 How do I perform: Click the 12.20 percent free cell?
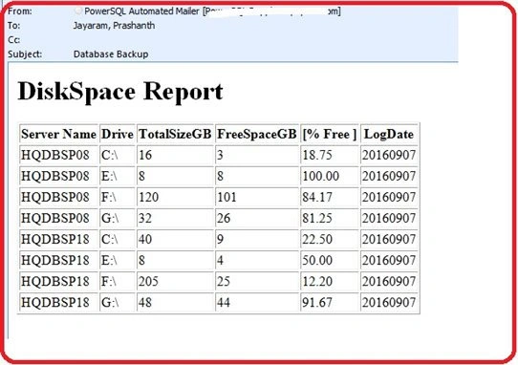330,282
